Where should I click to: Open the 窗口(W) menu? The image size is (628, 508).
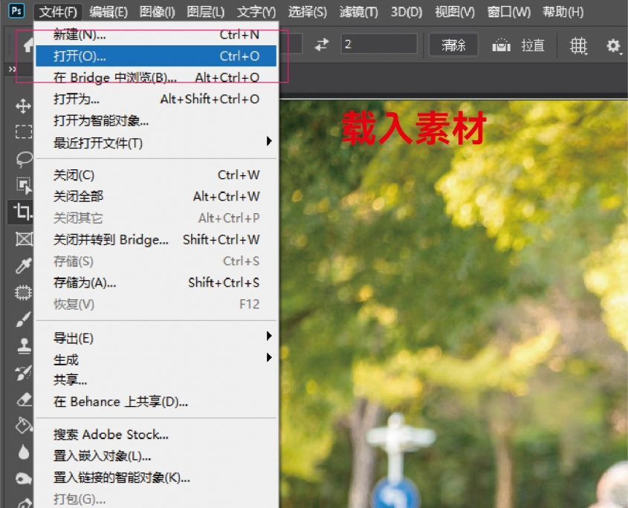508,12
